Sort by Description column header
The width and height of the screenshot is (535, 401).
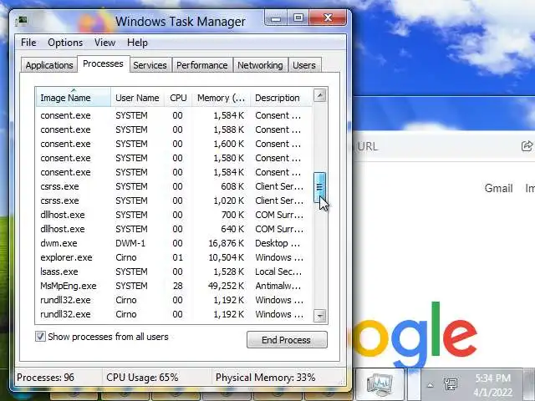click(x=281, y=98)
